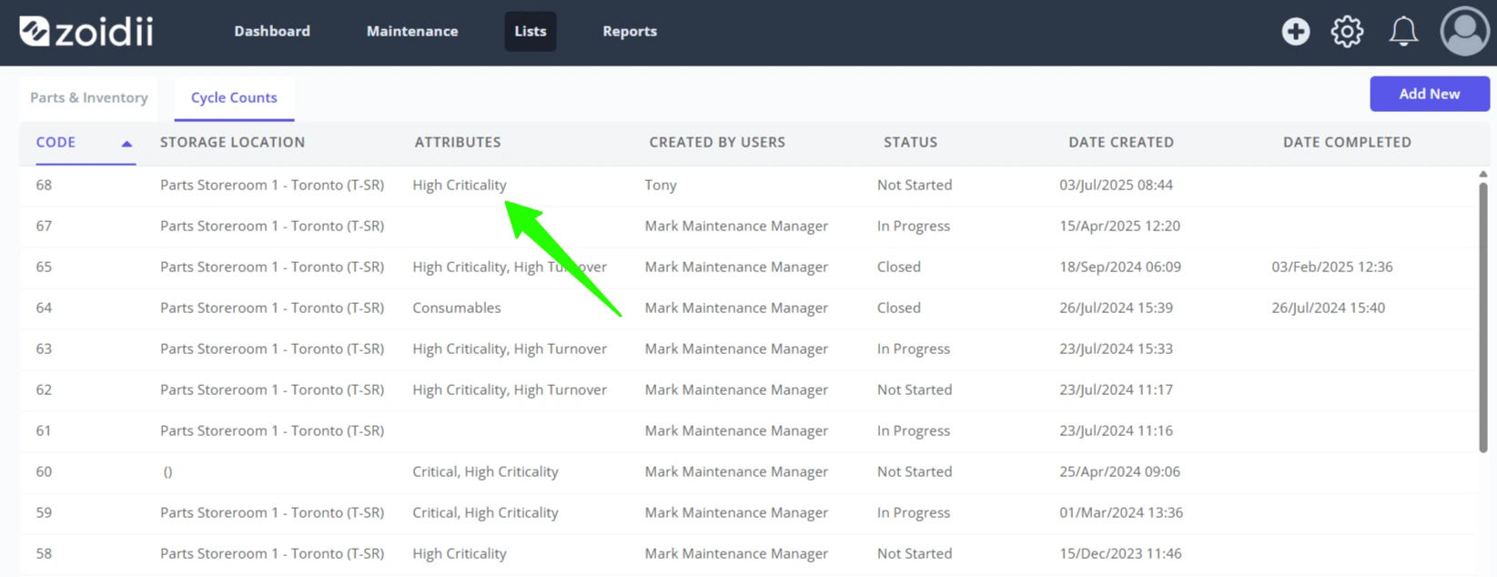Screen dimensions: 1497x577
Task: Switch to the Parts & Inventory tab
Action: (x=89, y=97)
